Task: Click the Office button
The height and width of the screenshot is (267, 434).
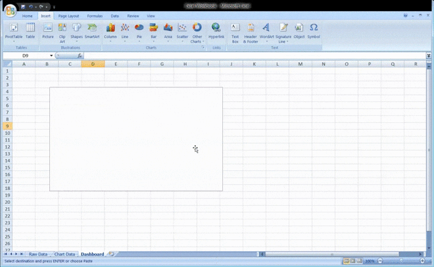Action: click(x=10, y=11)
